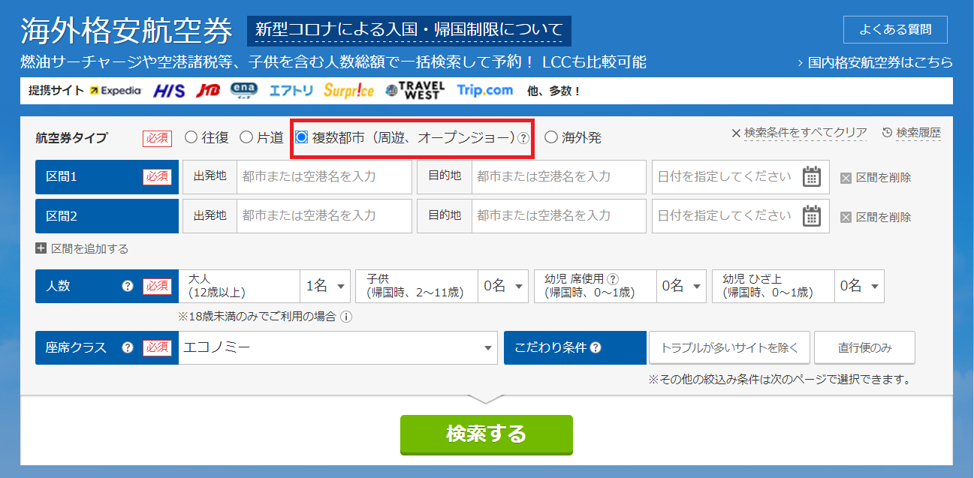The image size is (974, 478).
Task: Click info icon after 18歳未満のみでご利用の場合
Action: pos(346,317)
